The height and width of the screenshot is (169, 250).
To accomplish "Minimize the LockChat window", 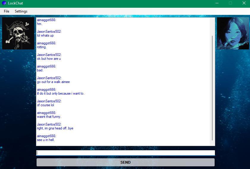I will click(x=217, y=3).
